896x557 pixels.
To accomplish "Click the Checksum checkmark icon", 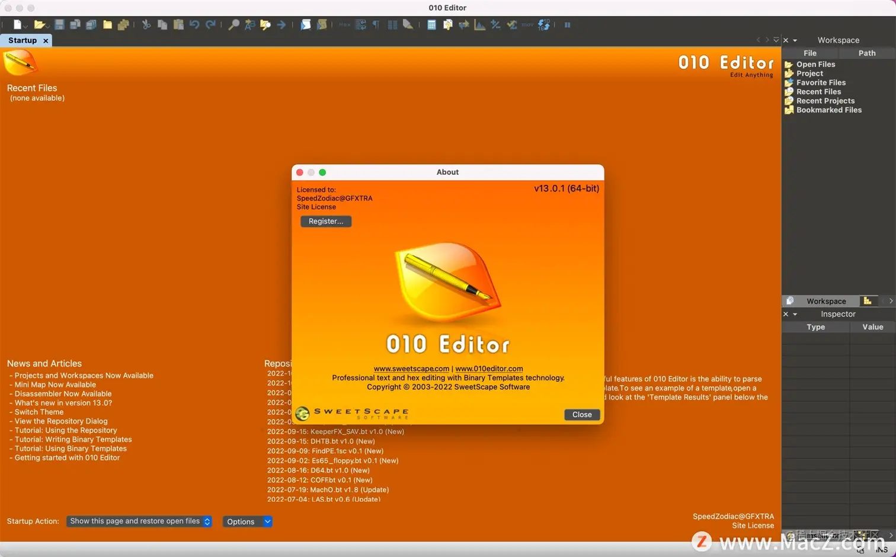I will click(x=512, y=25).
